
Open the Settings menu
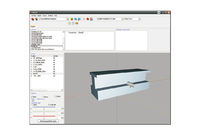coord(33,16)
